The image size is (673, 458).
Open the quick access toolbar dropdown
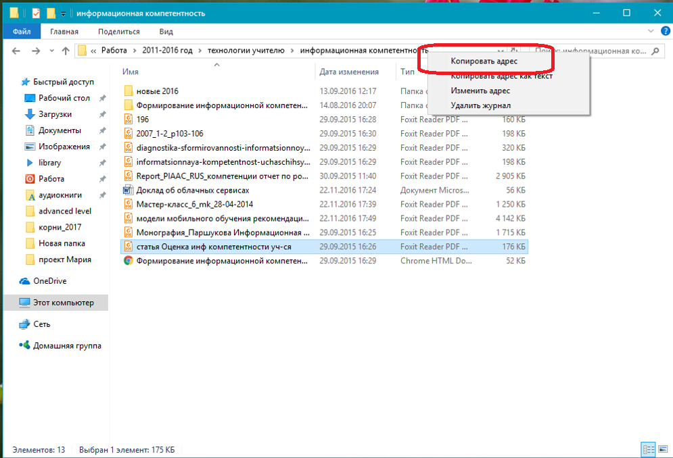pos(63,14)
